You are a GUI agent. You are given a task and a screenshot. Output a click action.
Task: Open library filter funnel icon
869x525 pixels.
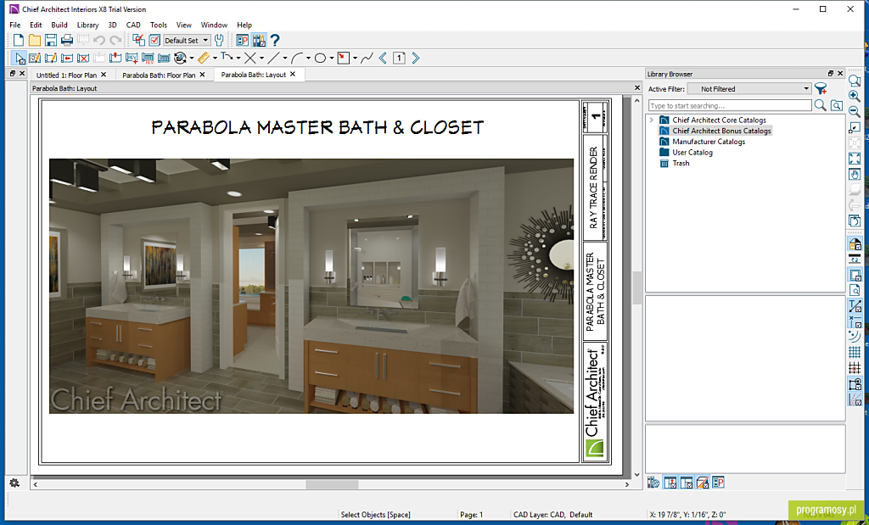pos(821,88)
